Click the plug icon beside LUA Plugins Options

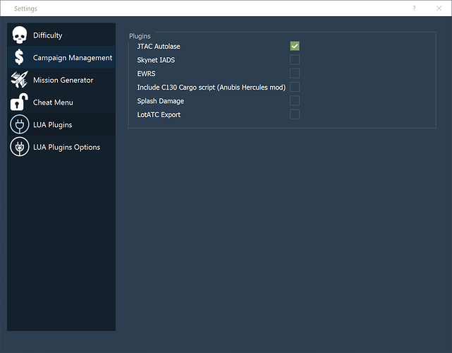click(20, 147)
